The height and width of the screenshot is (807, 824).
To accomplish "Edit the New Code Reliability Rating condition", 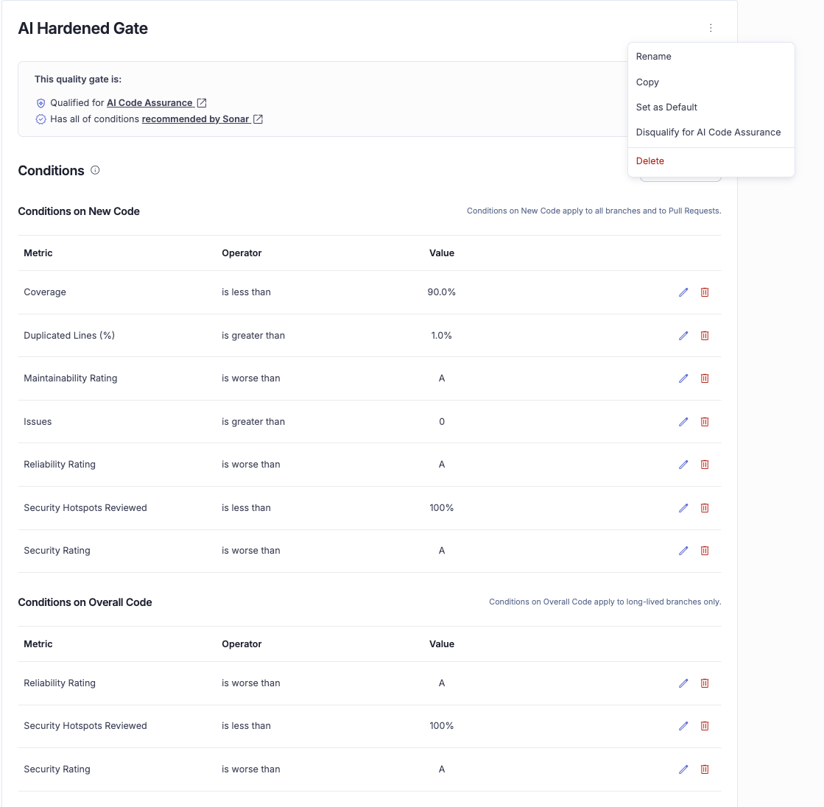I will 683,465.
